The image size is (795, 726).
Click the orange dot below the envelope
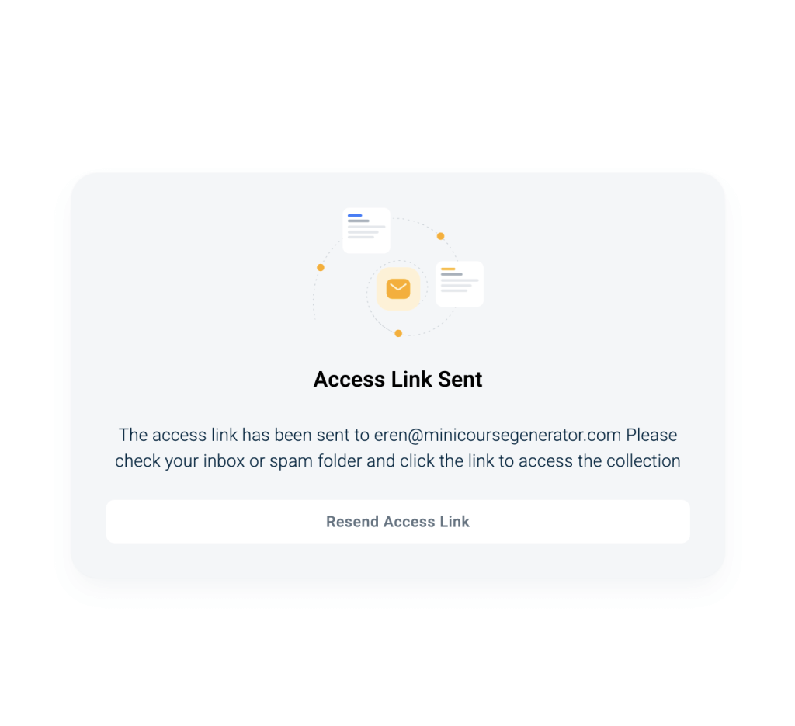click(398, 333)
